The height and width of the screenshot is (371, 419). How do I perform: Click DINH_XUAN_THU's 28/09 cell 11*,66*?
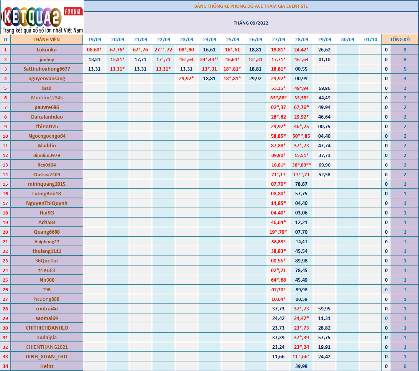[x=301, y=356]
